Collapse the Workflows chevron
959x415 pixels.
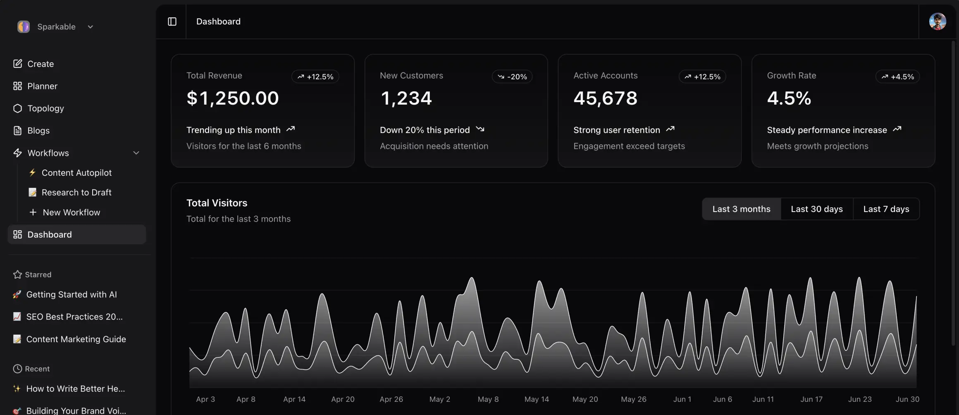(x=136, y=153)
